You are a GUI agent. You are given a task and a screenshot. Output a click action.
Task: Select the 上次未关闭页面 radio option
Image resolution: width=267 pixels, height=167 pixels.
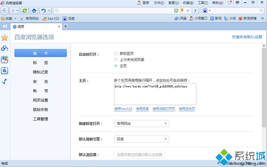click(116, 60)
